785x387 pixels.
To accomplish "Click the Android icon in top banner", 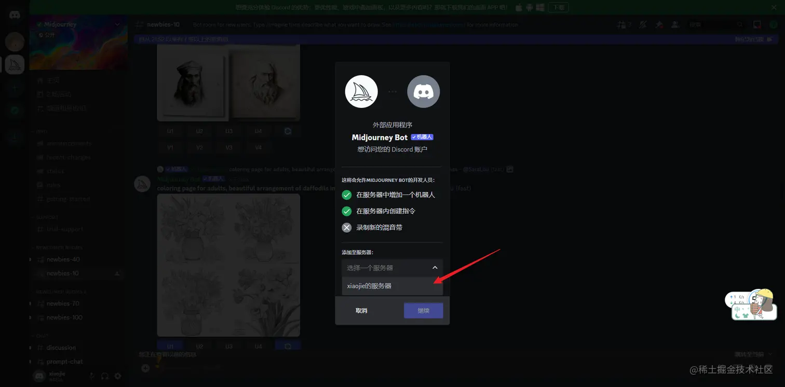I will 529,7.
